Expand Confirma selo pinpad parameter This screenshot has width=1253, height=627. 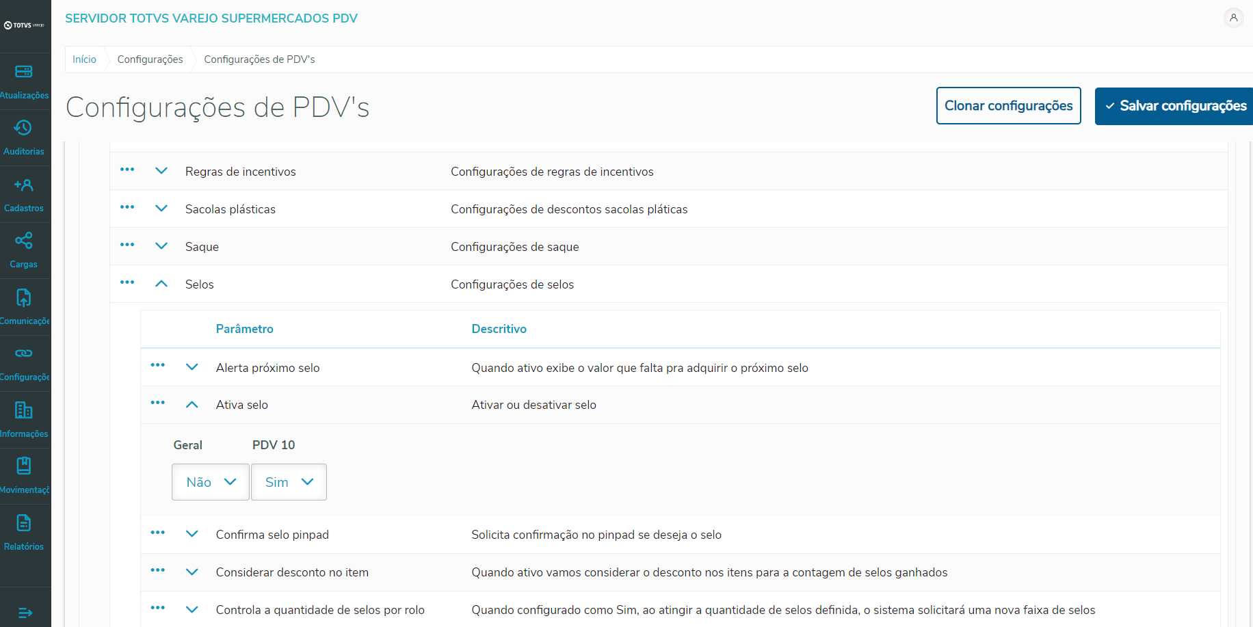tap(192, 534)
